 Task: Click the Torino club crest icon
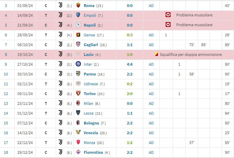tap(78, 93)
